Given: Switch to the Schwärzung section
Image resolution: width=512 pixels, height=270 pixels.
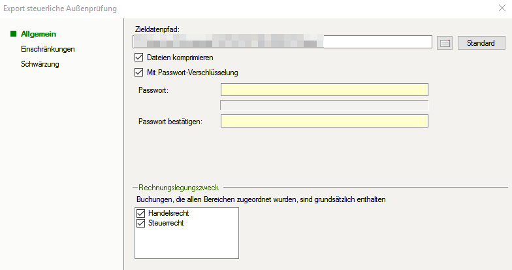Looking at the screenshot, I should 40,63.
